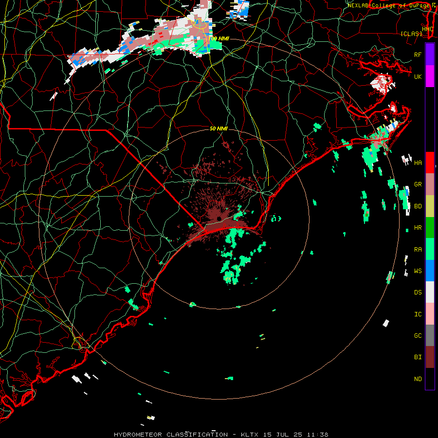
Task: Click the 100 NMI range ring label
Action: coord(219,38)
